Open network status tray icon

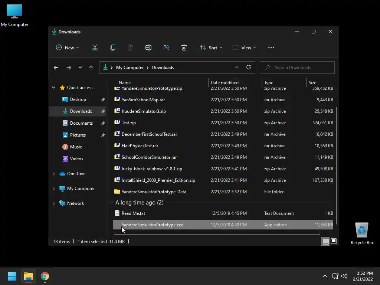(335, 276)
